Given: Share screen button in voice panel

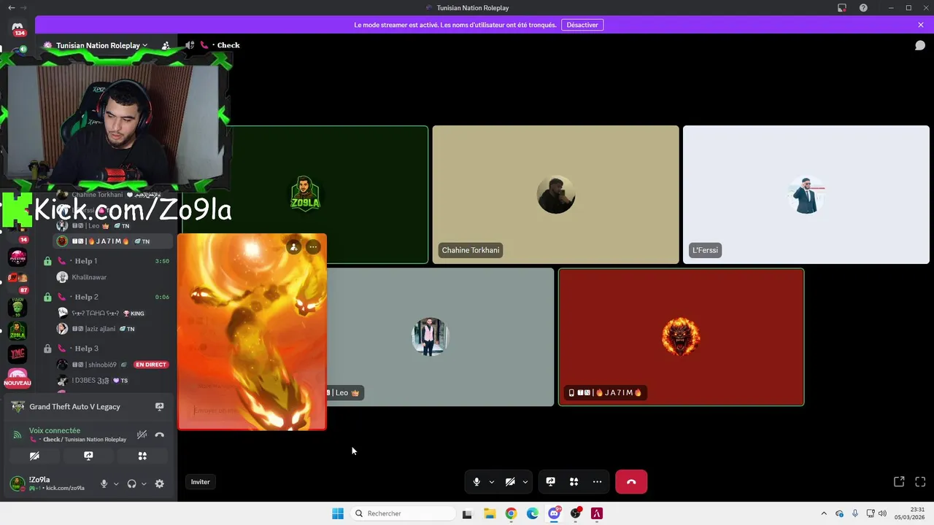Looking at the screenshot, I should (88, 456).
